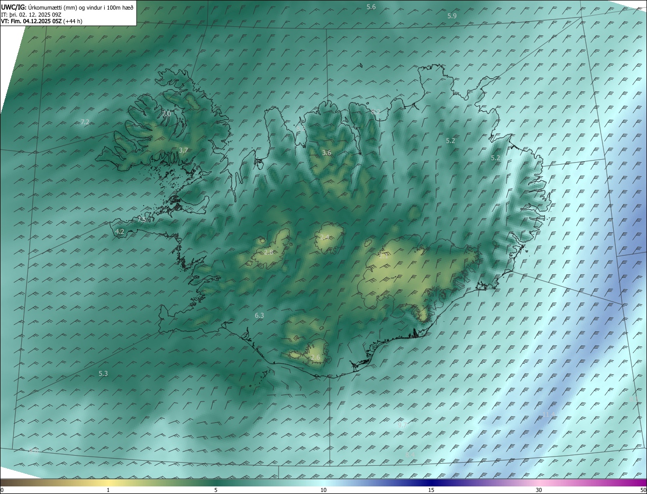Click the 6.3 value in south Iceland
647x494 pixels.
tap(259, 315)
